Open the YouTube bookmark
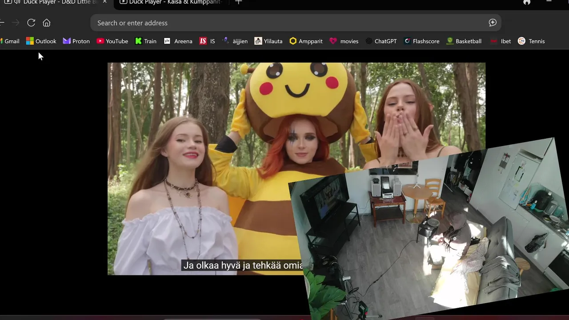The width and height of the screenshot is (569, 320). point(112,41)
